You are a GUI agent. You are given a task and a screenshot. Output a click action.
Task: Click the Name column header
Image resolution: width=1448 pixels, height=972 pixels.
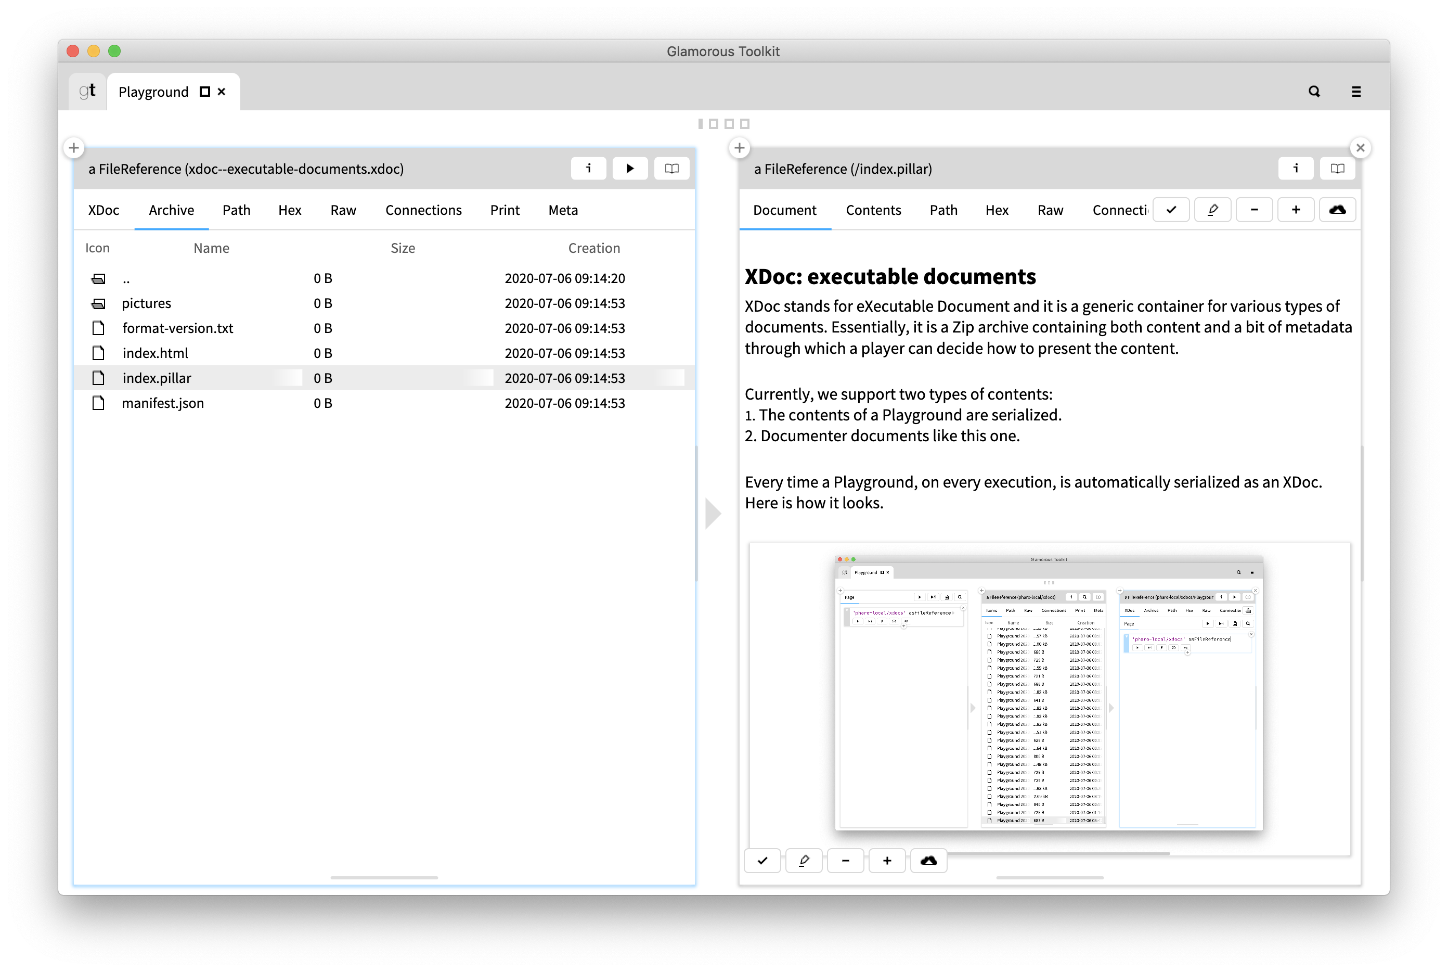[x=211, y=248]
